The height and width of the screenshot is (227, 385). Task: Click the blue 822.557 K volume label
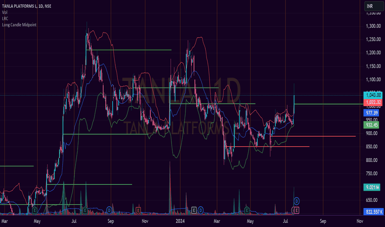click(x=373, y=212)
